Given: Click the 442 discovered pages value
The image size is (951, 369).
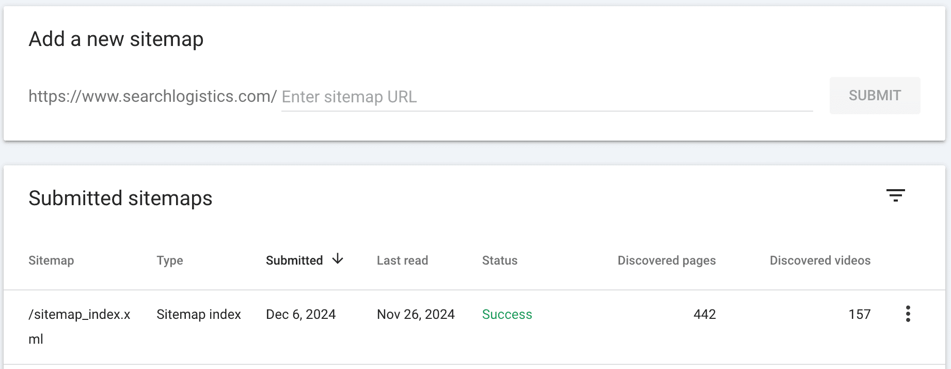Looking at the screenshot, I should coord(704,314).
